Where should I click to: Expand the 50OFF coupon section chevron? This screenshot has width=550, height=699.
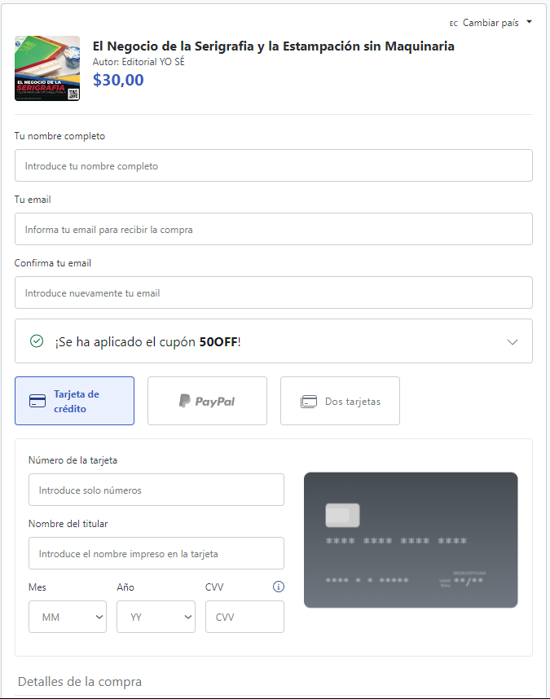click(513, 342)
